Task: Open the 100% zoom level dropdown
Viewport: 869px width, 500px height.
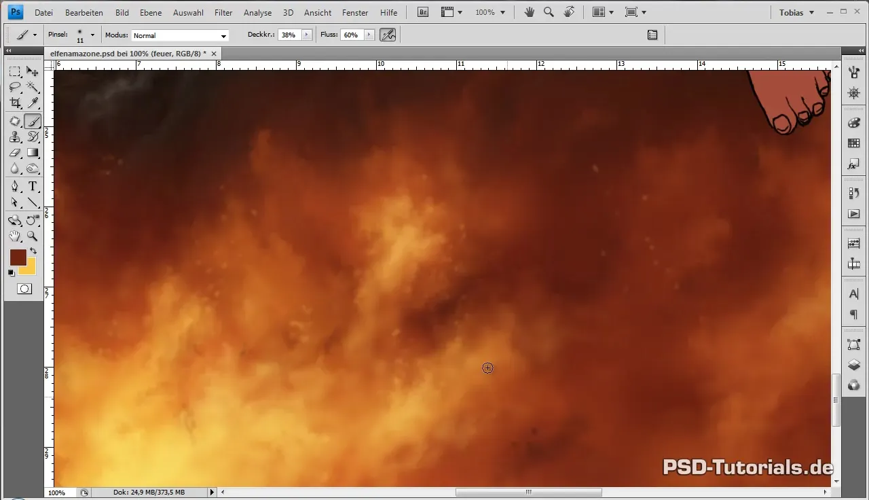Action: [490, 12]
